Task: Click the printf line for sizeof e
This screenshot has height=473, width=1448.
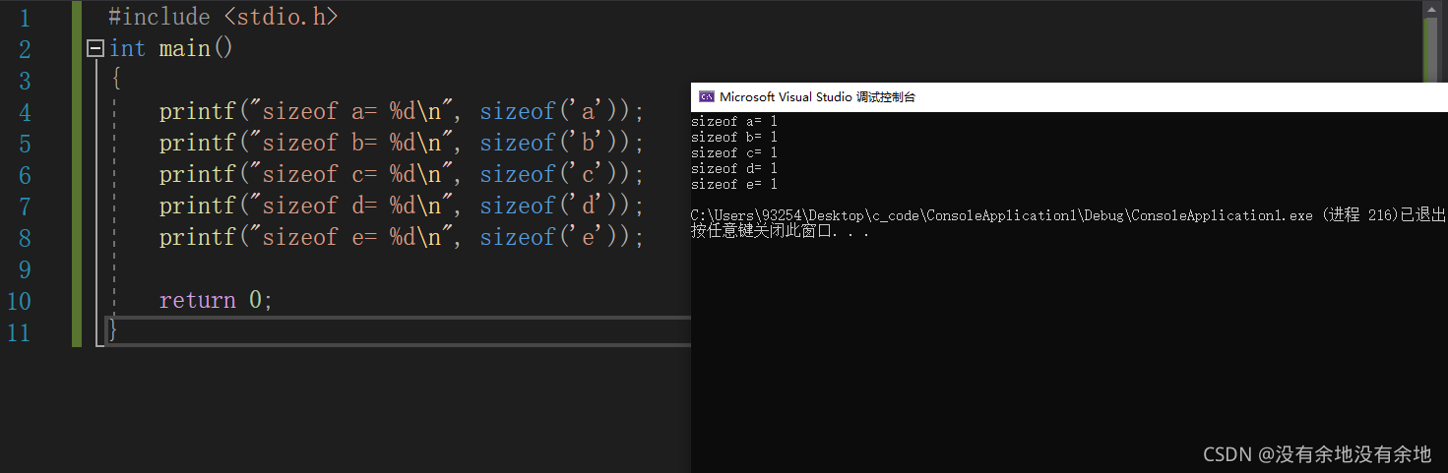Action: point(402,237)
